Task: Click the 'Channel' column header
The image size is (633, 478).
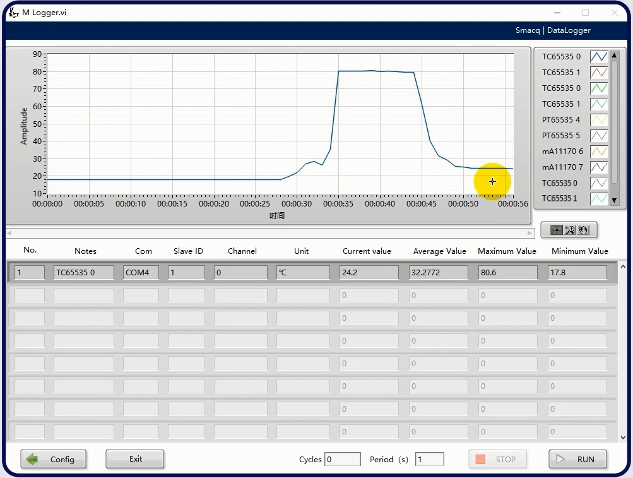Action: point(242,251)
